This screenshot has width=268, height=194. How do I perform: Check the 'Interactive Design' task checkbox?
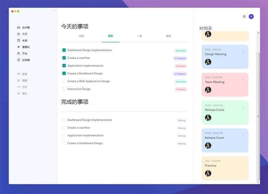pos(64,89)
